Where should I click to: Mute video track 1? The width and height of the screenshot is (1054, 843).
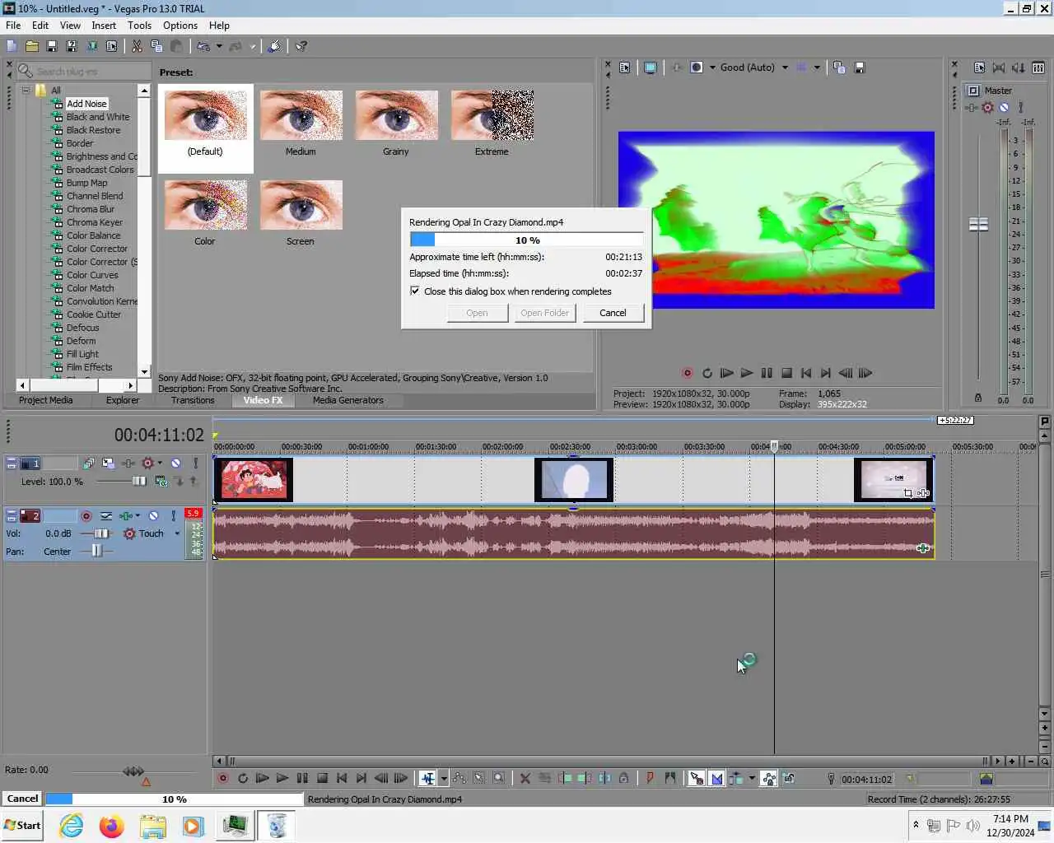[x=175, y=463]
